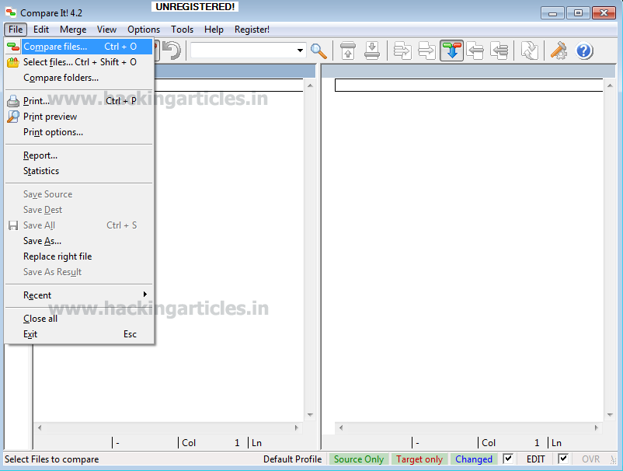Screen dimensions: 623x471
Task: Toggle the green-red blue-arrow sync icon
Action: pos(452,51)
